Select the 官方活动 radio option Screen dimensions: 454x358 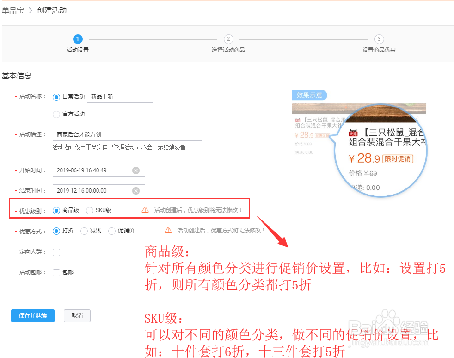(56, 114)
